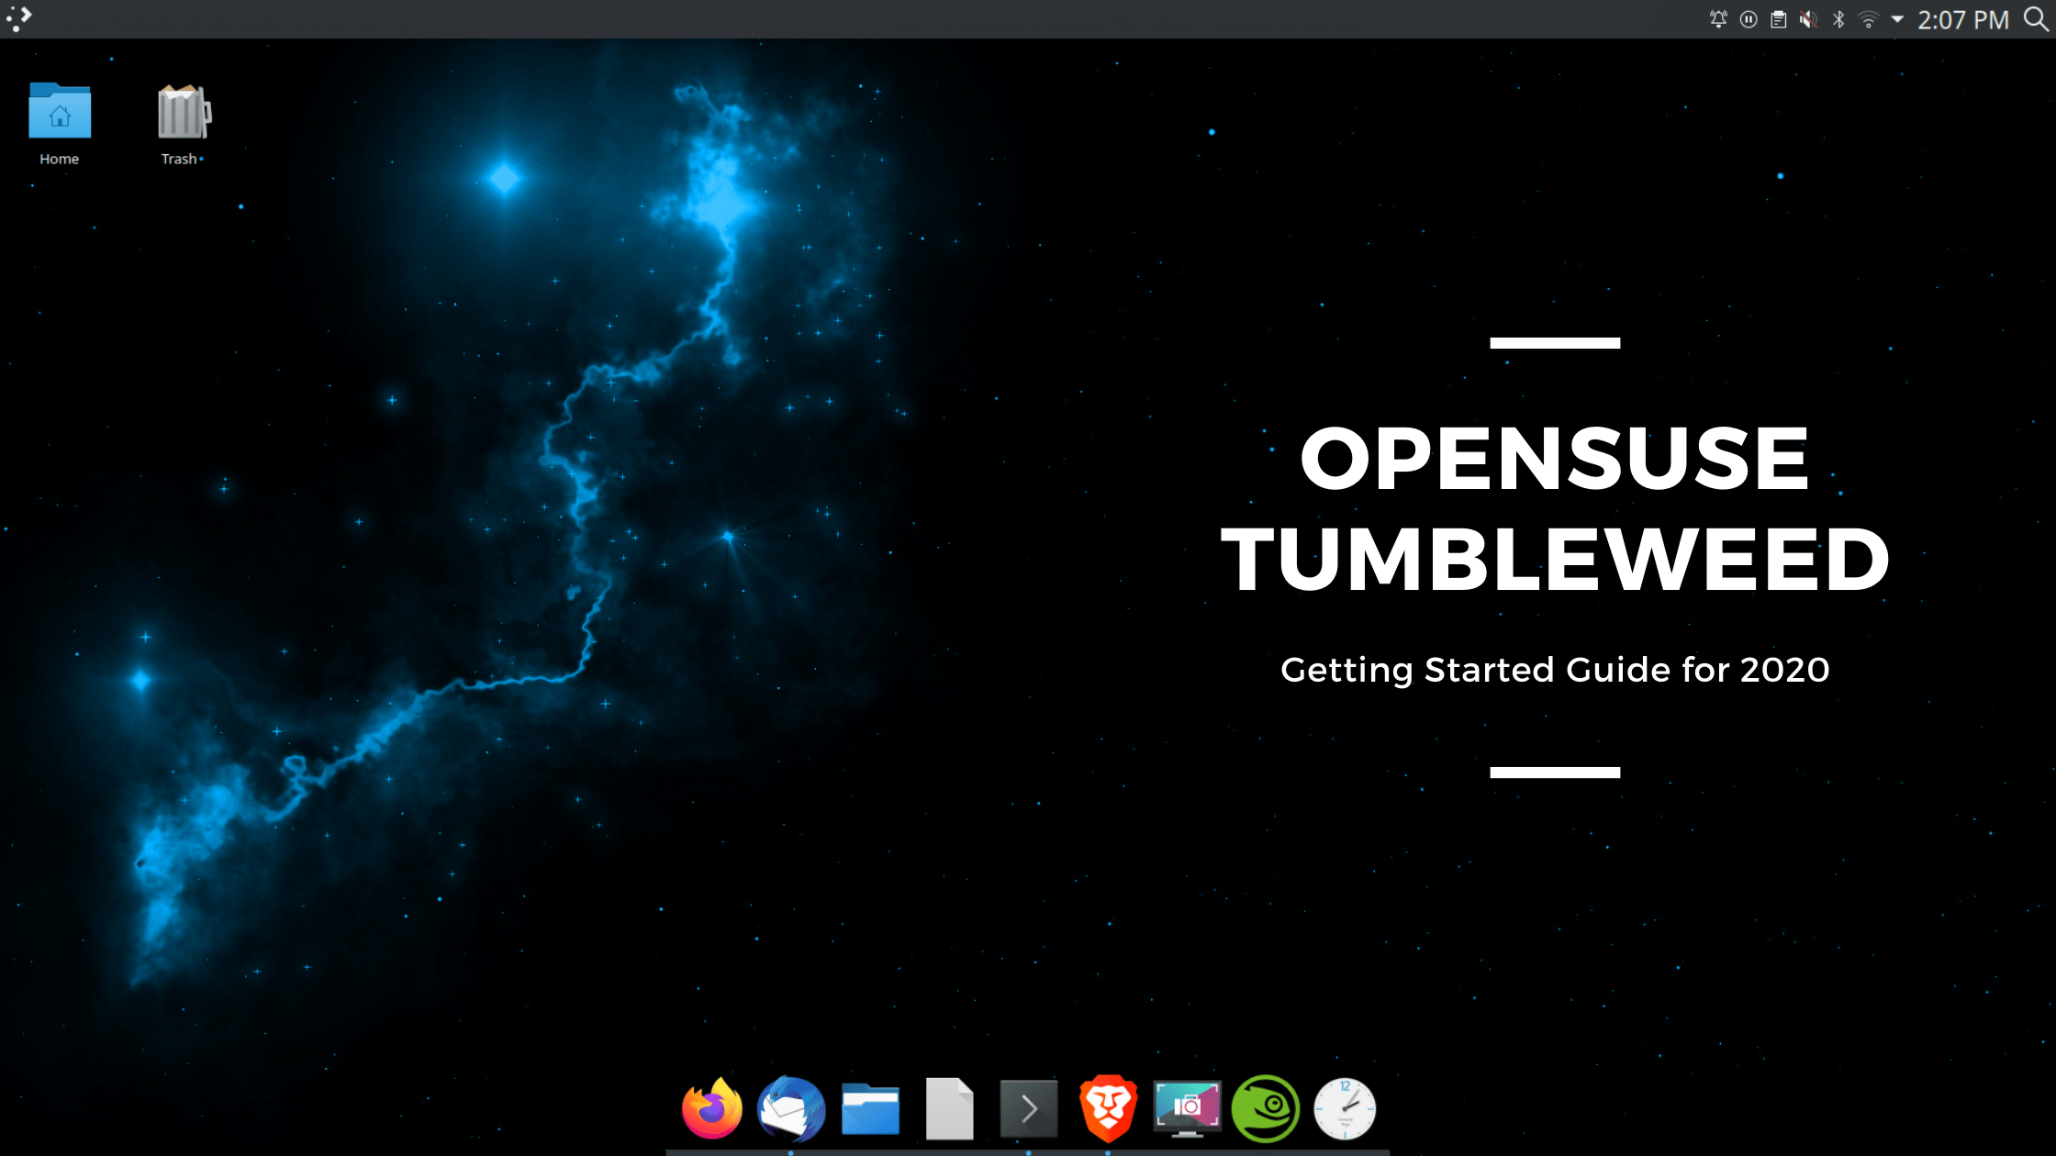Screen dimensions: 2056x1156
Task: Open the Wi-Fi network tray icon
Action: 1868,19
